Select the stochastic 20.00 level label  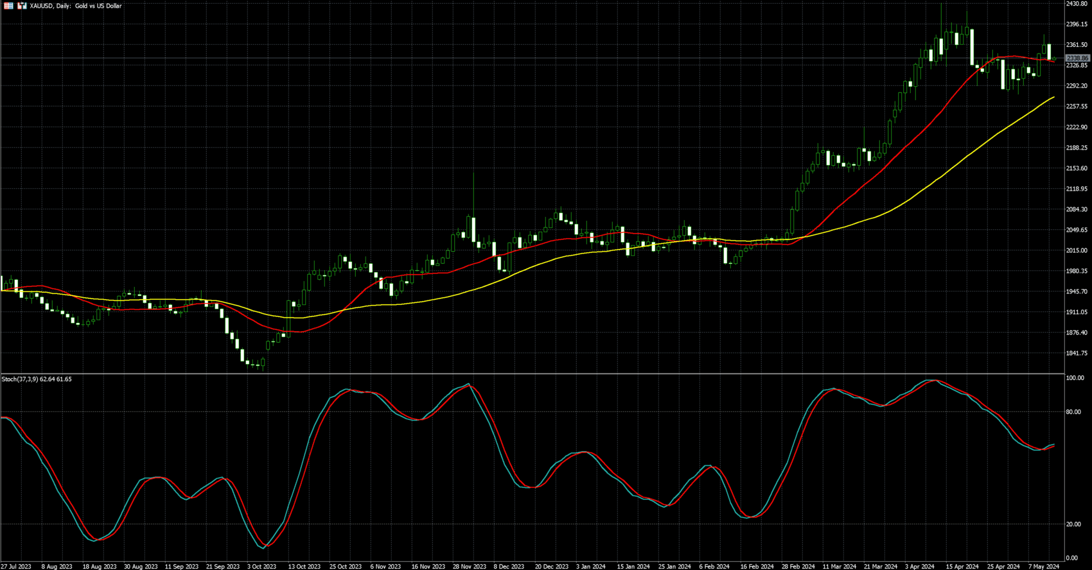[x=1073, y=524]
